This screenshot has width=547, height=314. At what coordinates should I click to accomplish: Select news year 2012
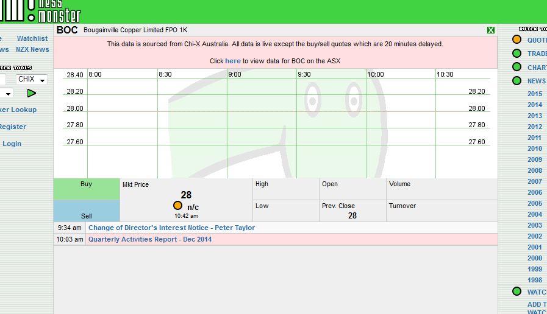pyautogui.click(x=535, y=127)
